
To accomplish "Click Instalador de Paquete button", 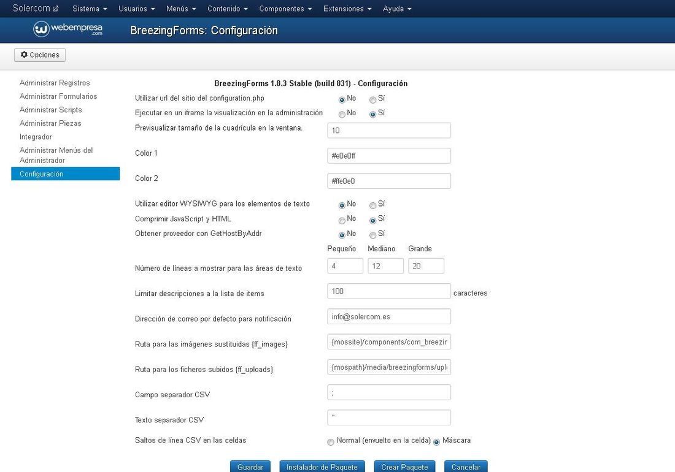I will click(322, 466).
